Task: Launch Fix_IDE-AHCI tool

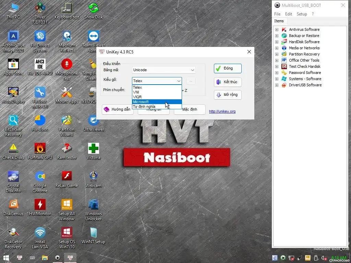Action: [40, 67]
